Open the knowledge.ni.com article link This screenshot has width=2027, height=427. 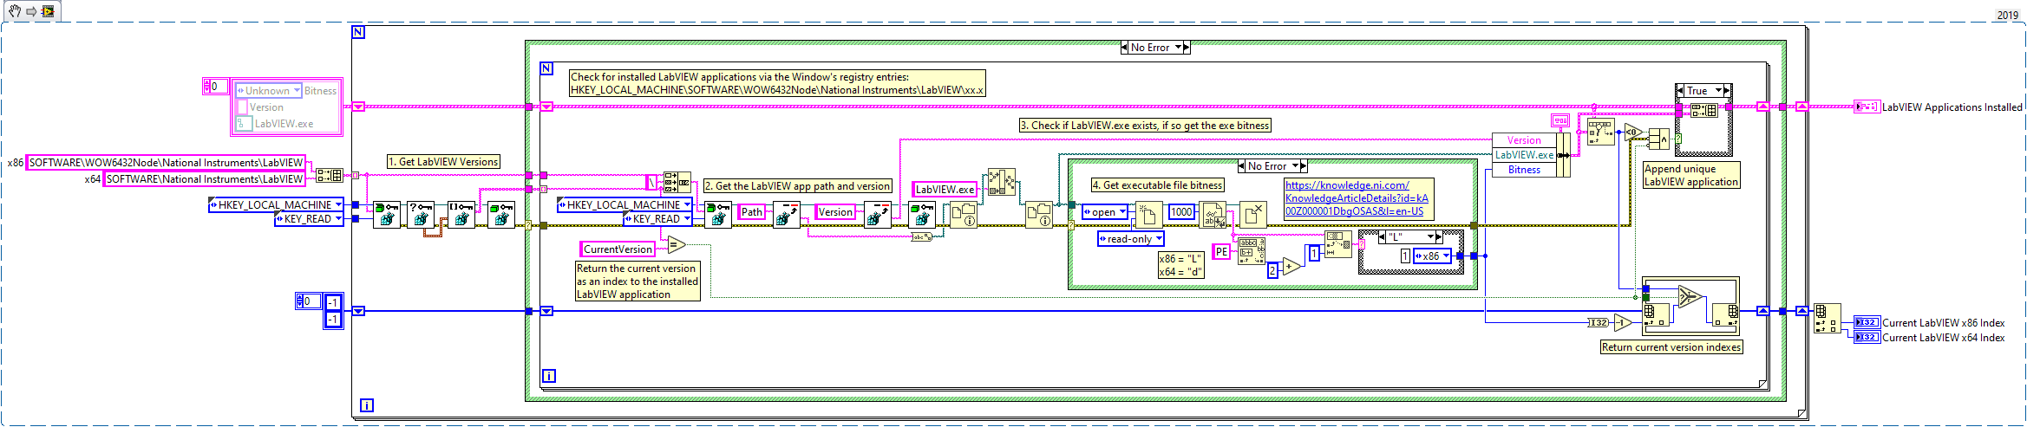(x=1357, y=198)
